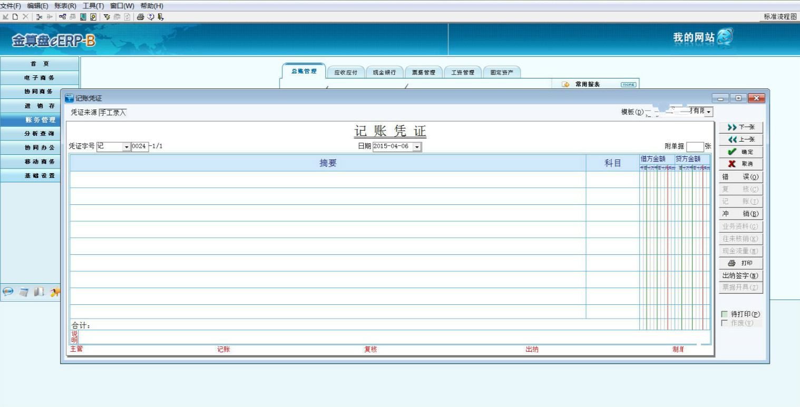Click the printer icon in the top toolbar
The image size is (800, 407).
click(141, 16)
